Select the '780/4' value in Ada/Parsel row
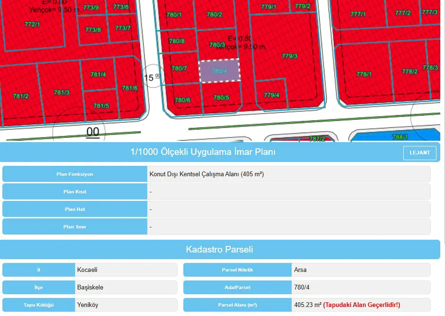The height and width of the screenshot is (316, 445). (302, 288)
